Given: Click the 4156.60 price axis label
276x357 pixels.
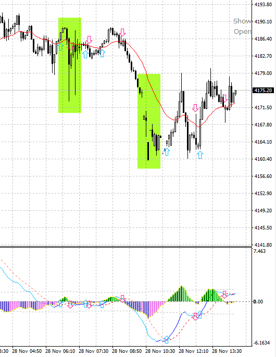Looking at the screenshot, I should click(263, 176).
